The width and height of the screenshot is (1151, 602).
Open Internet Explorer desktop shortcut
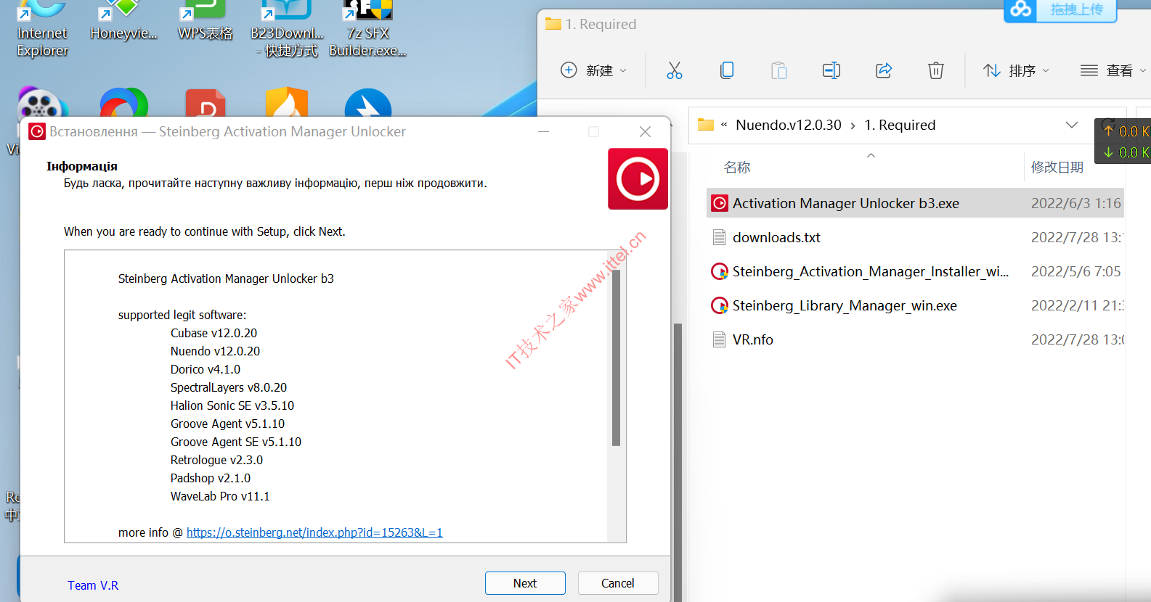coord(42,29)
